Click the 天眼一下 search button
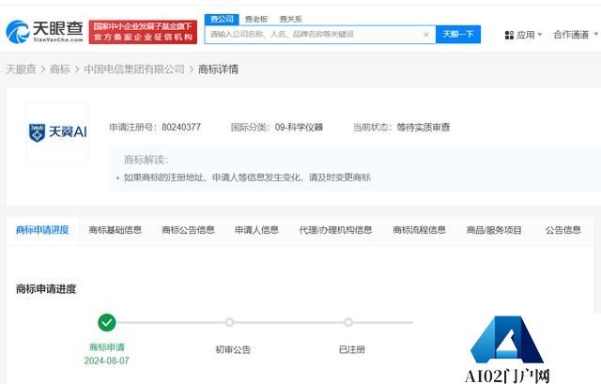This screenshot has width=601, height=384. click(x=458, y=35)
